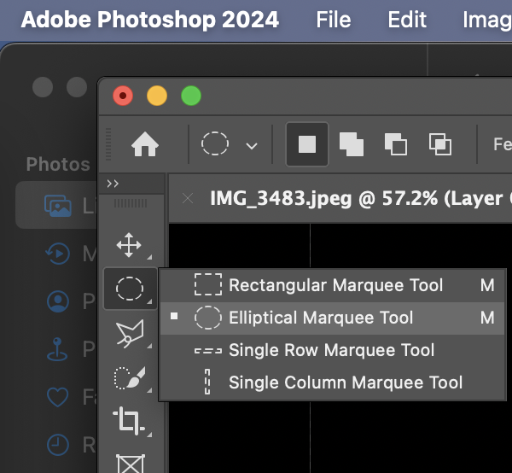Enable Intersect with selection mode
Image resolution: width=512 pixels, height=473 pixels.
pos(440,144)
